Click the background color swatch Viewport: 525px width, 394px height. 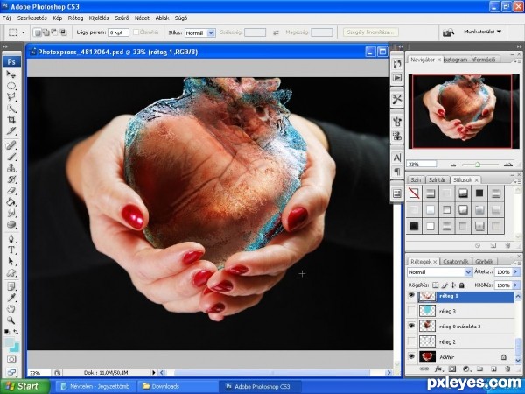[x=16, y=348]
